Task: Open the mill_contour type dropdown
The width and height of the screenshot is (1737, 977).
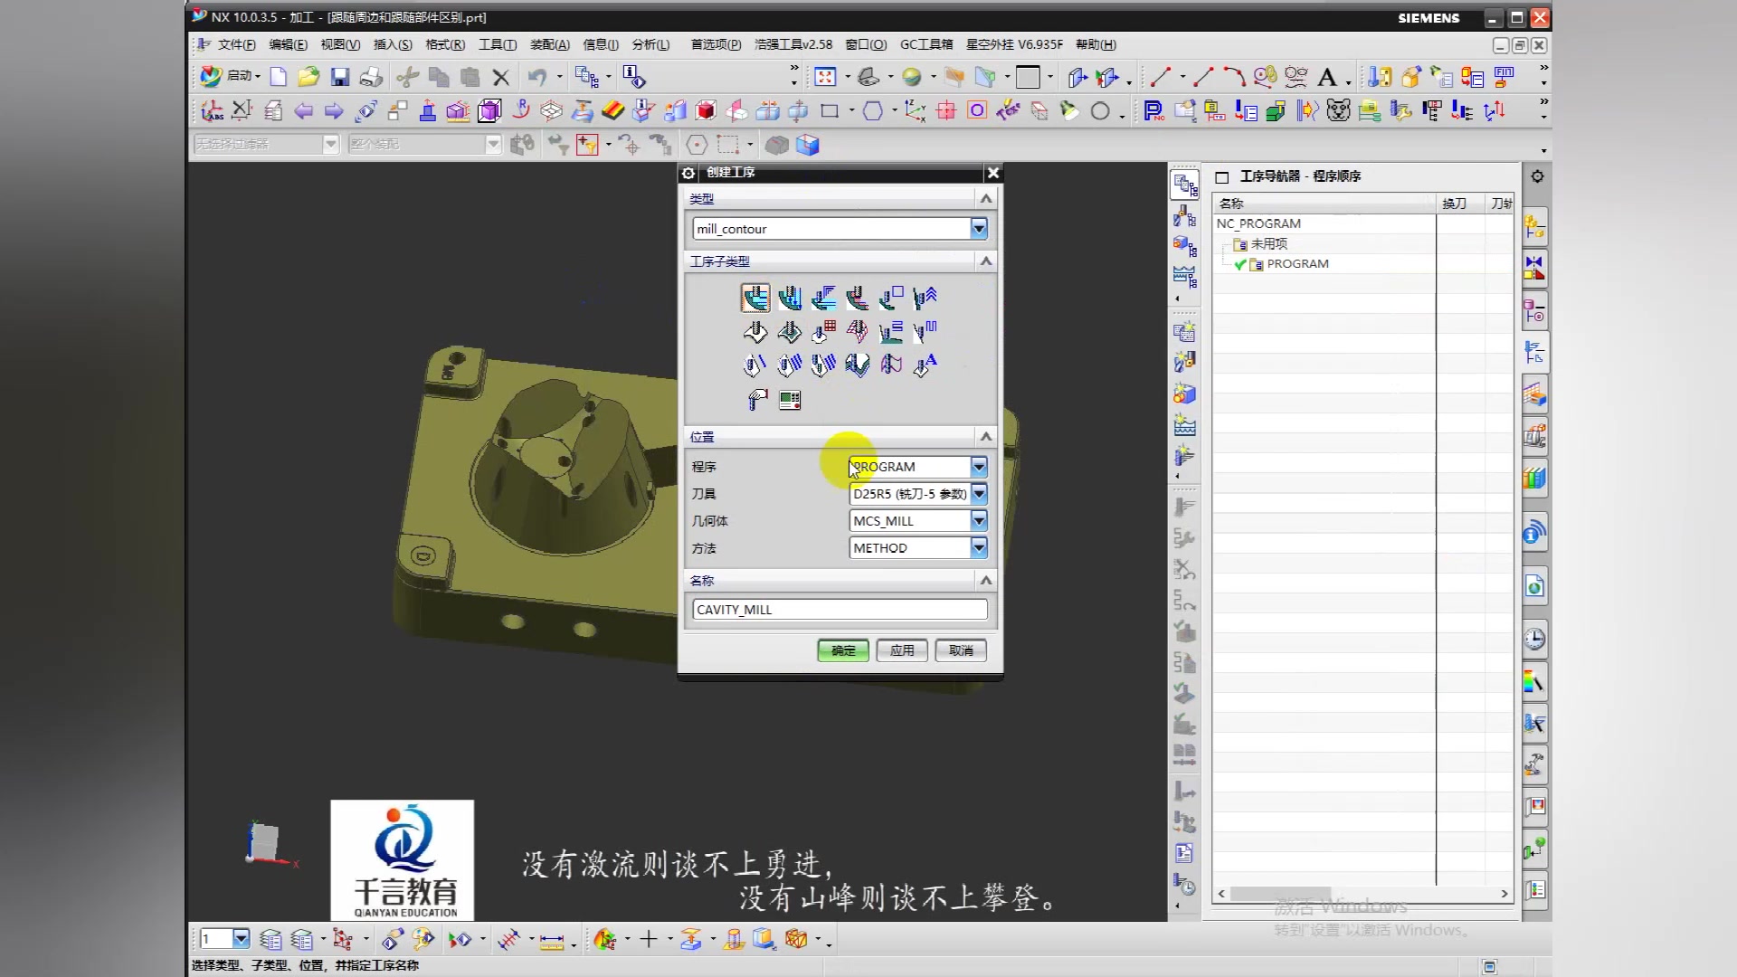Action: click(x=979, y=229)
